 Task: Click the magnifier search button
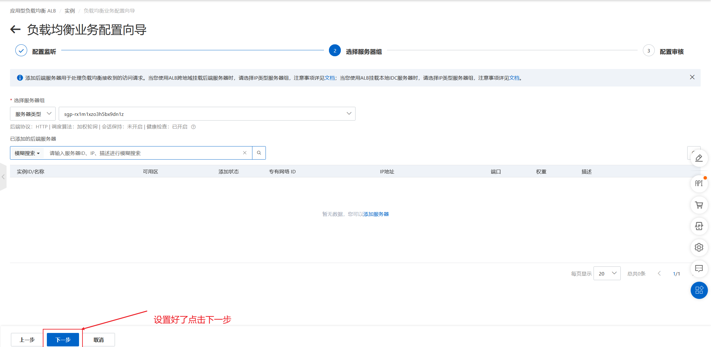(259, 153)
